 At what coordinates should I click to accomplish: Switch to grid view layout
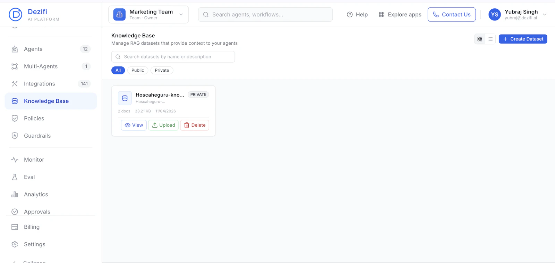[480, 39]
